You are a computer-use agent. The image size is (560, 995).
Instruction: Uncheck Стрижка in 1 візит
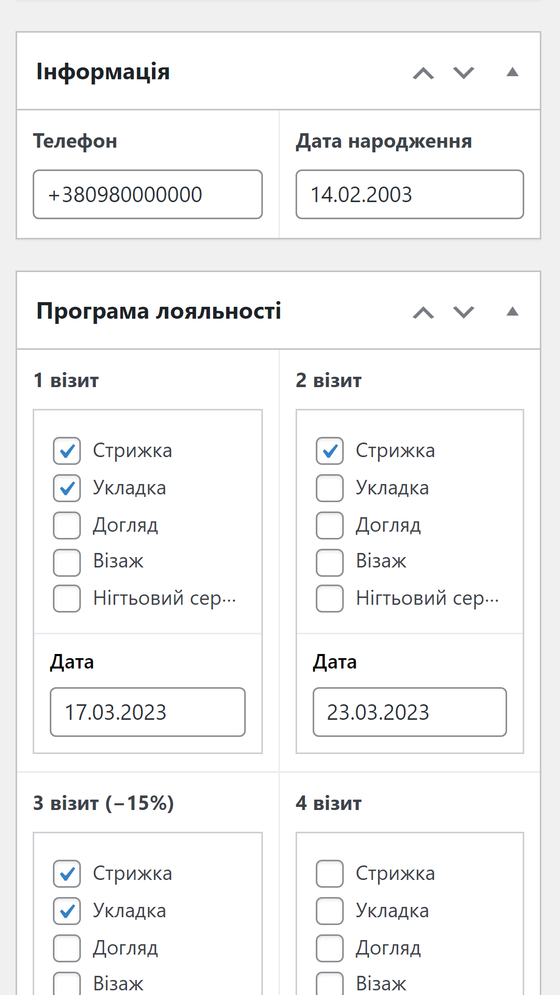[x=67, y=451]
